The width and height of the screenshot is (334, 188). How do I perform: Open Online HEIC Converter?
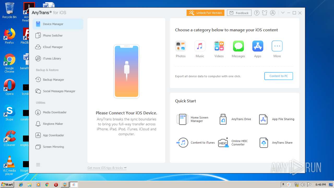(234, 143)
